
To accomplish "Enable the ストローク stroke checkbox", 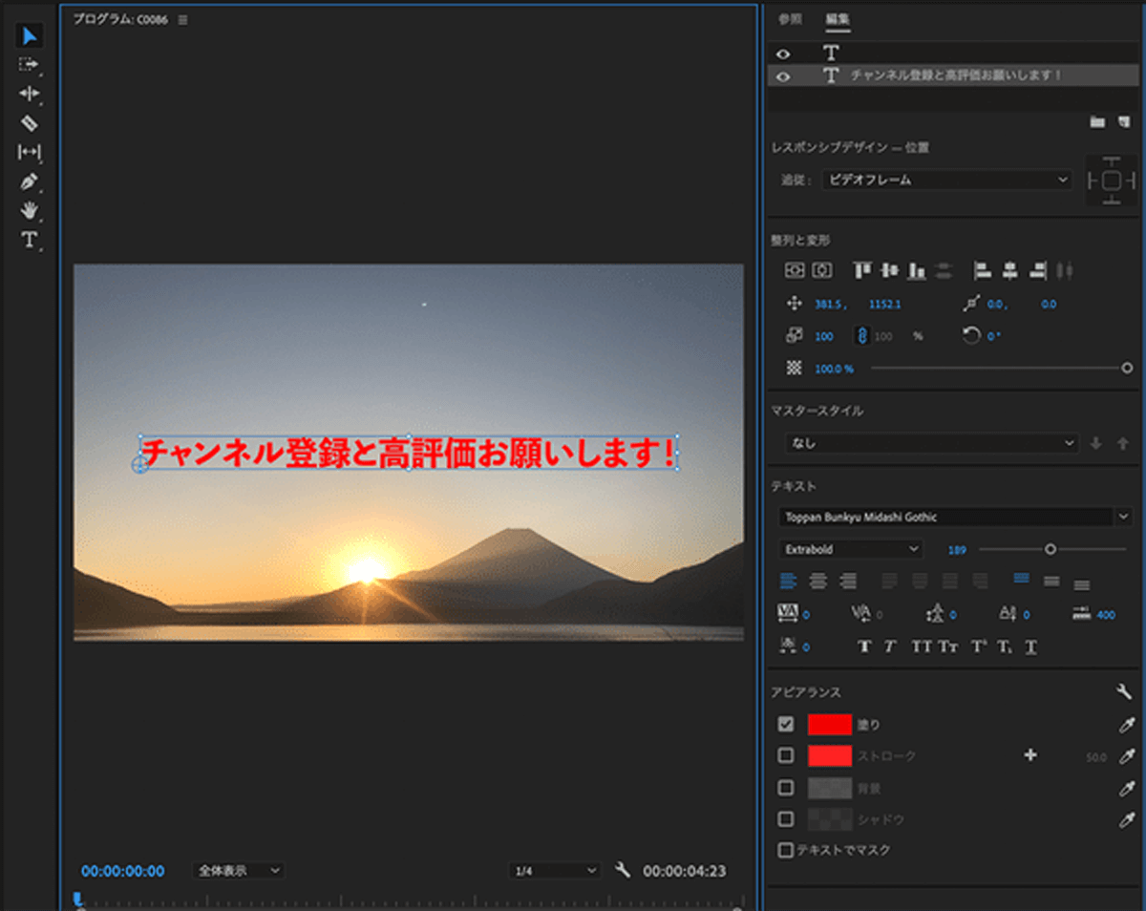I will pyautogui.click(x=786, y=755).
